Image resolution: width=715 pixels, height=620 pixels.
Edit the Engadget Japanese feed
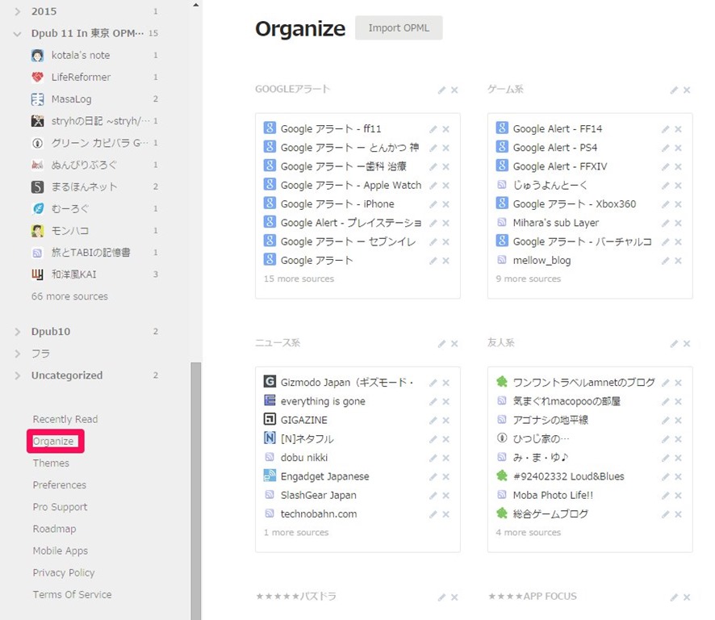pyautogui.click(x=433, y=477)
